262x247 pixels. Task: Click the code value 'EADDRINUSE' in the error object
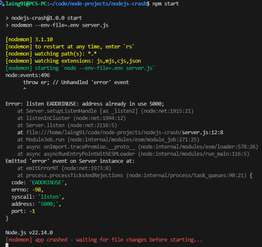point(47,183)
